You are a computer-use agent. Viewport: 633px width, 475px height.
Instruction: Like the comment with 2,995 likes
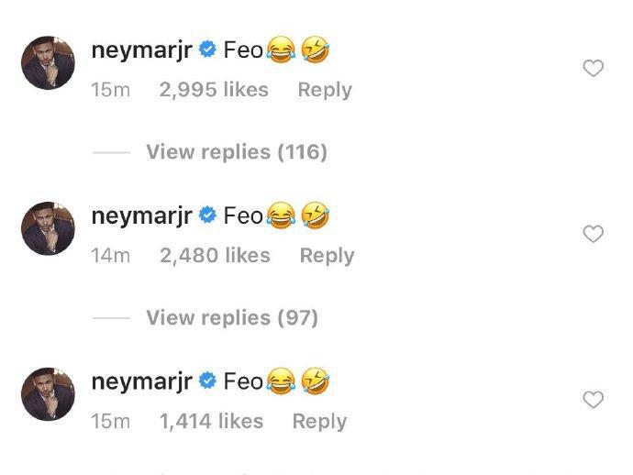[593, 68]
